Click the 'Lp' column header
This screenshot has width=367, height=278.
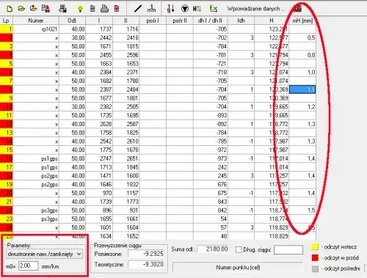(6, 21)
